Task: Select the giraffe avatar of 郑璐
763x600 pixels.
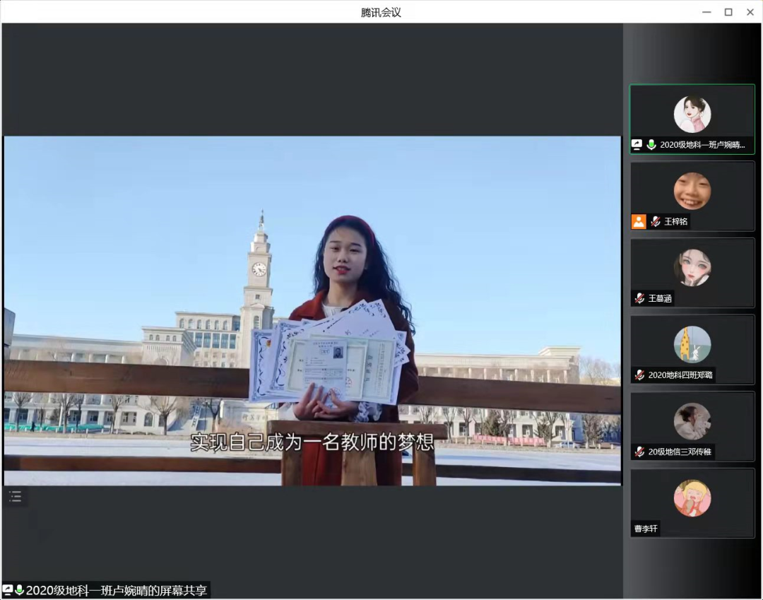Action: tap(692, 344)
